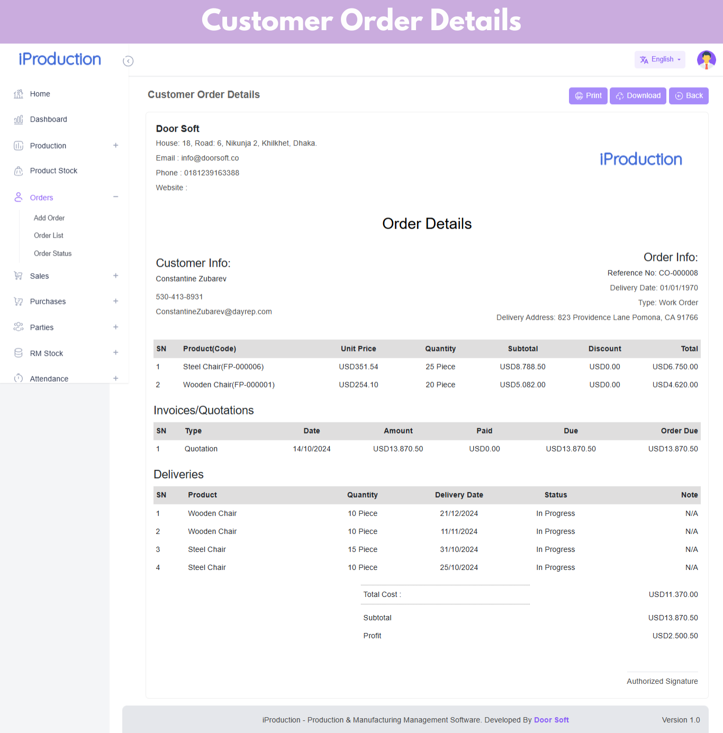The image size is (723, 733).
Task: Click the RM Stock database icon
Action: point(19,353)
